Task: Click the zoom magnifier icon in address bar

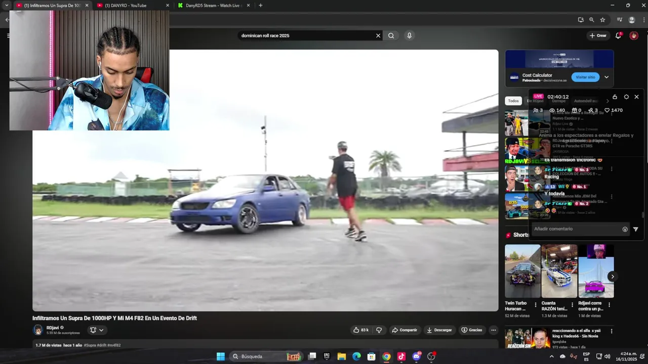Action: pyautogui.click(x=591, y=20)
